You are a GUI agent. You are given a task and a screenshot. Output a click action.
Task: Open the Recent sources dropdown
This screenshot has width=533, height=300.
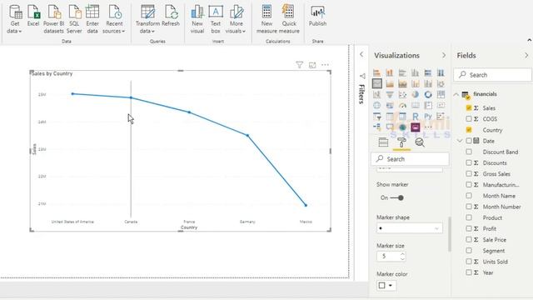tap(114, 19)
